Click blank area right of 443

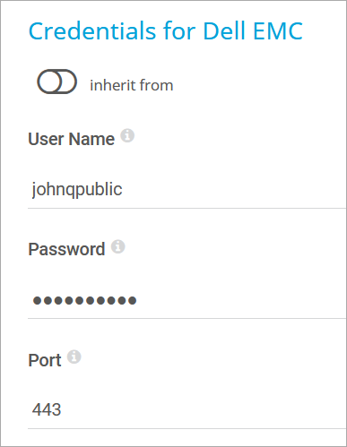pyautogui.click(x=204, y=409)
